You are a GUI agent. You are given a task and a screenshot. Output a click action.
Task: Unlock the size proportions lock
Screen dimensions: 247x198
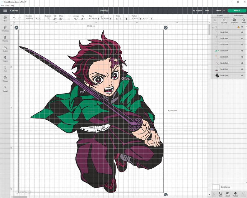[x=102, y=17]
